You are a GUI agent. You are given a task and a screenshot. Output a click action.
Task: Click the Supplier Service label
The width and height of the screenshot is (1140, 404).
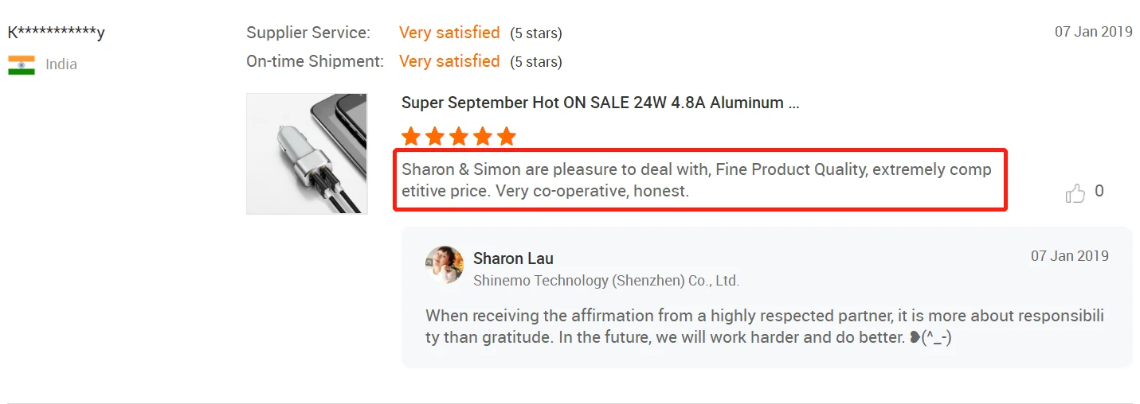click(x=308, y=33)
